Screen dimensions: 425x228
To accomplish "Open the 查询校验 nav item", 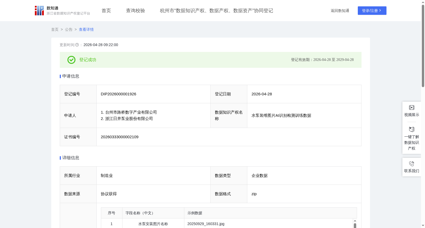I will click(x=135, y=11).
